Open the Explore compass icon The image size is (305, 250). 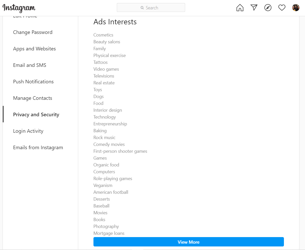click(x=268, y=8)
